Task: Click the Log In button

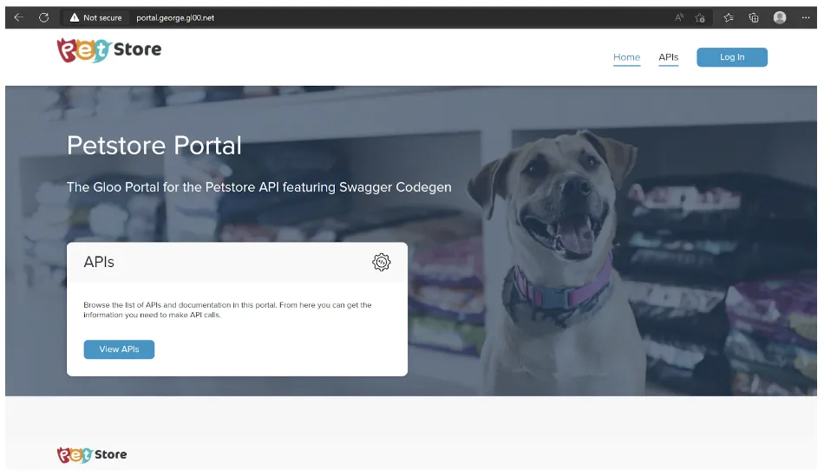Action: (x=732, y=57)
